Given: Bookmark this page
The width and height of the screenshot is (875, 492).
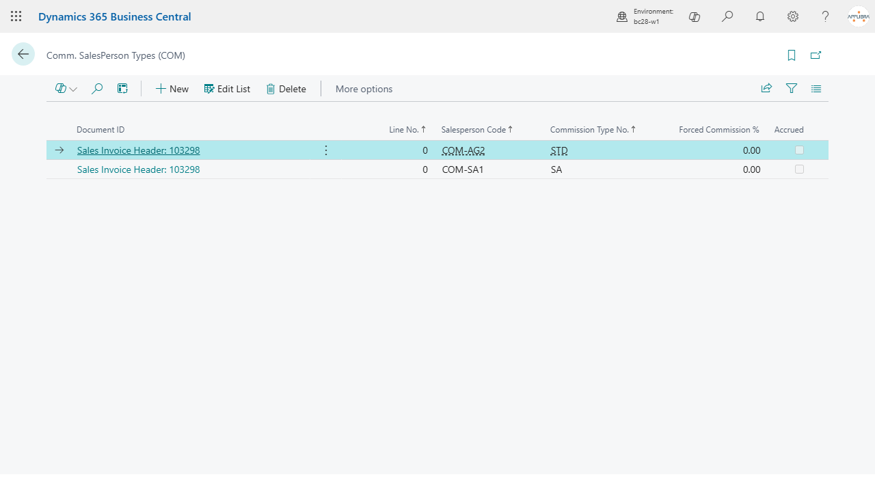Looking at the screenshot, I should (792, 55).
